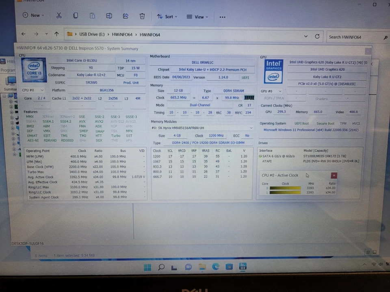Open Task View on taskbar

pos(174,267)
